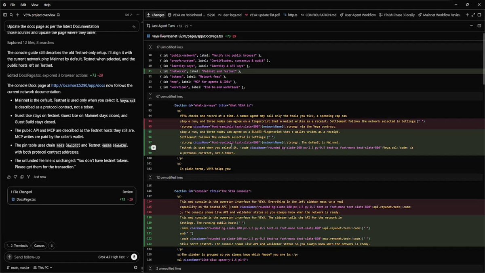
Task: Open the 2 Terminals button
Action: pyautogui.click(x=17, y=245)
